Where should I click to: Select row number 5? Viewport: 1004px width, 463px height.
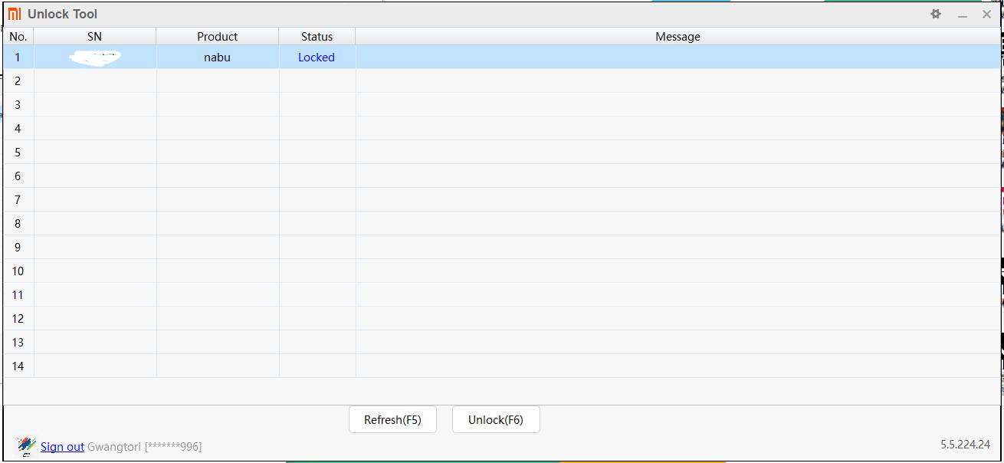point(18,152)
